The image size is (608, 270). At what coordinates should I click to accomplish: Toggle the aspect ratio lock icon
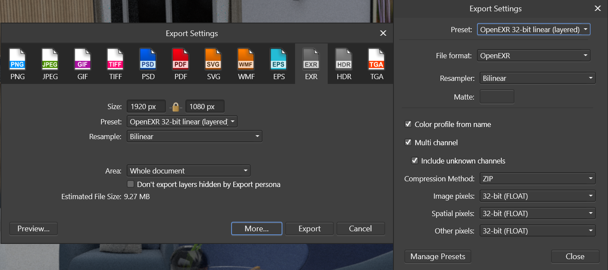[175, 106]
